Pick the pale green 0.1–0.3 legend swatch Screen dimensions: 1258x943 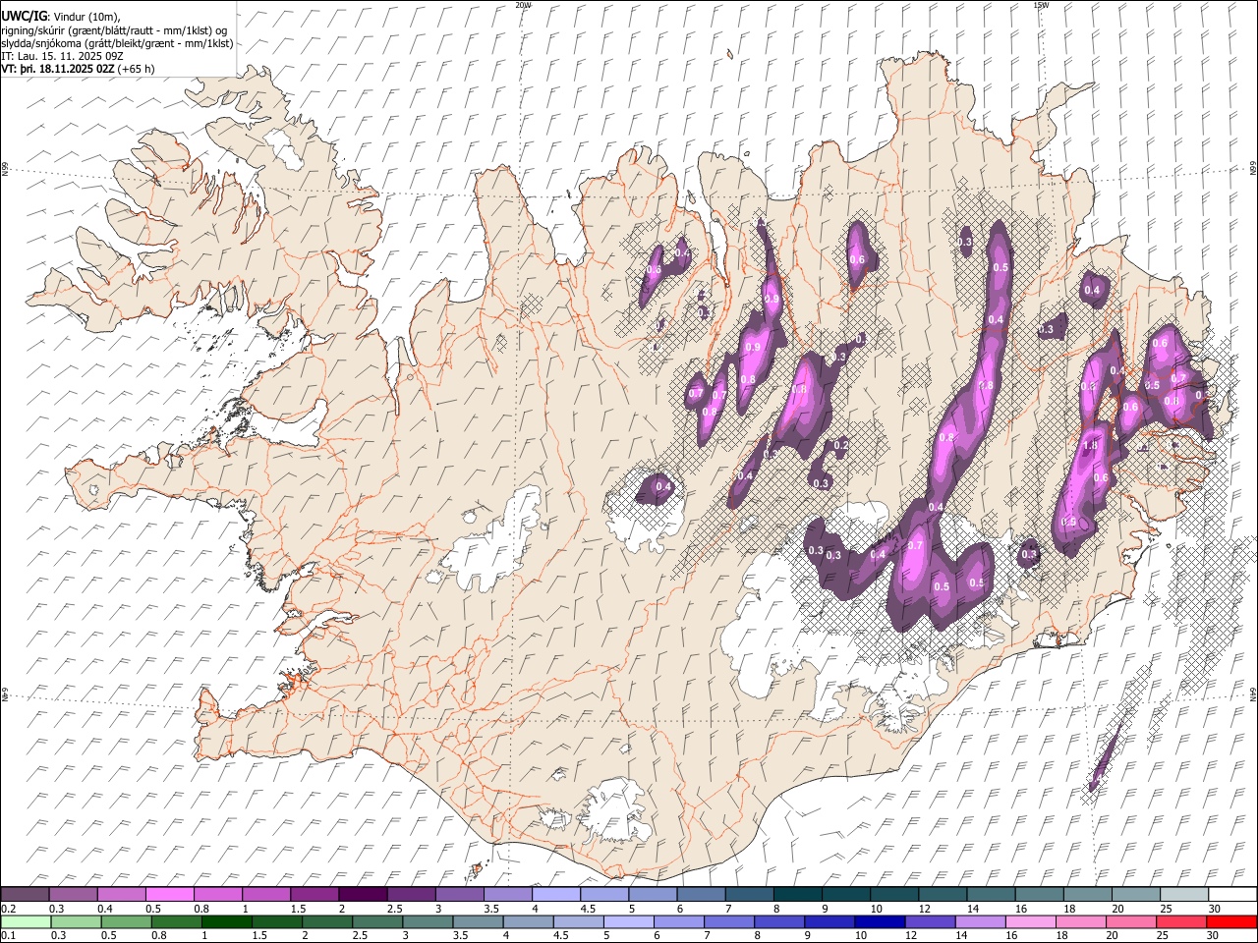[26, 921]
